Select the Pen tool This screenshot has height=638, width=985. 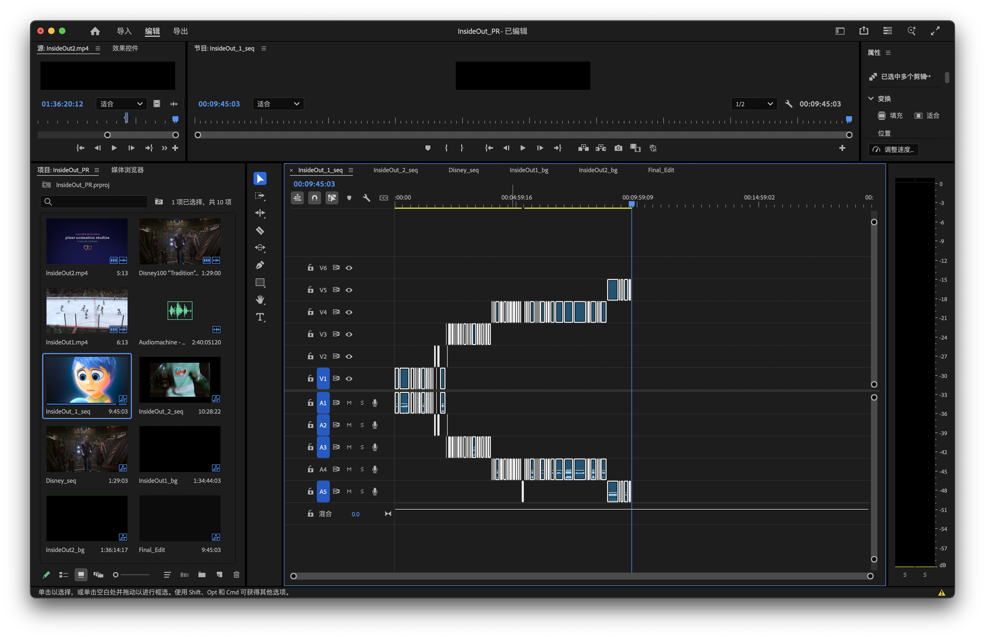click(x=260, y=265)
